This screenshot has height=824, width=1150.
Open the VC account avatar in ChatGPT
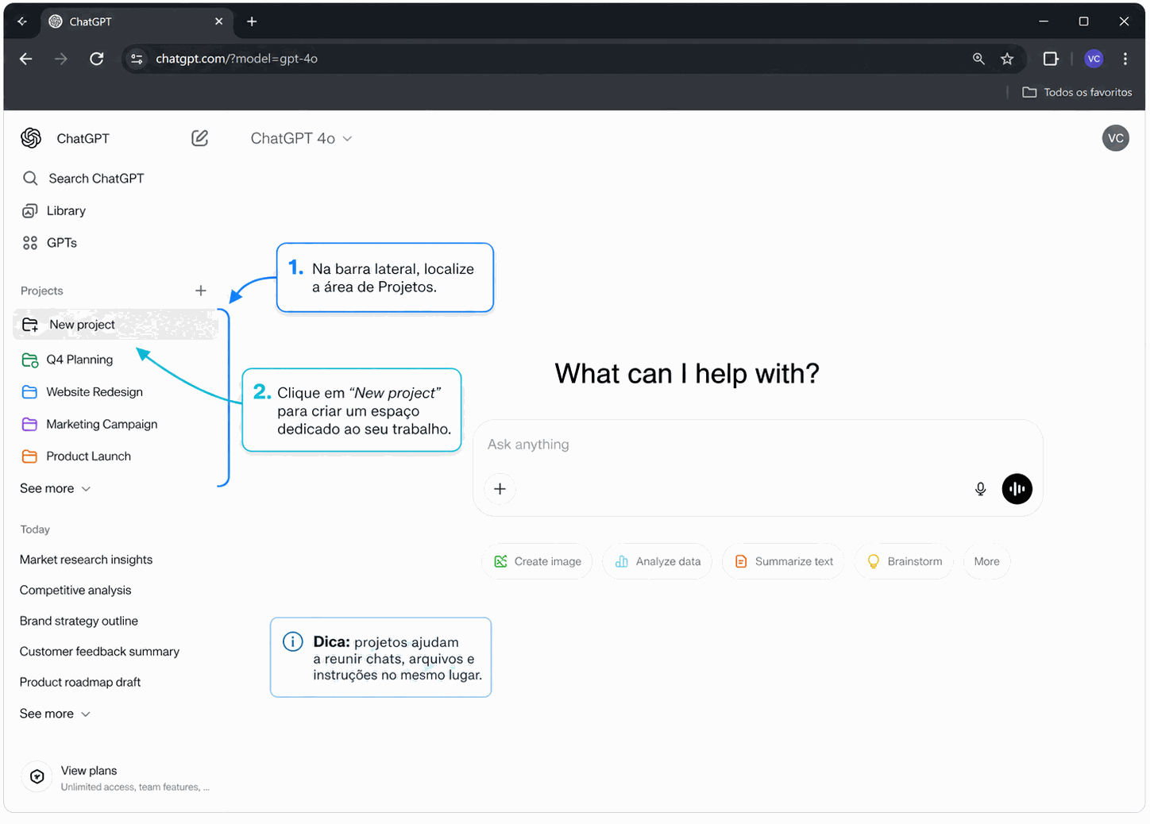[x=1115, y=138]
